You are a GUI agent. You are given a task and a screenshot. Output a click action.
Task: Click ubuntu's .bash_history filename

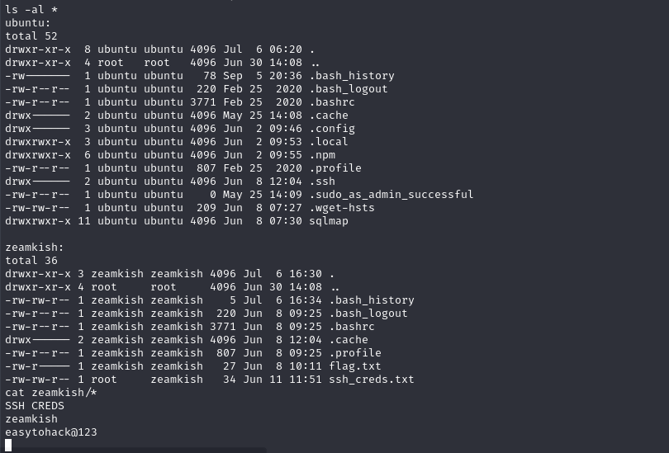tap(352, 75)
